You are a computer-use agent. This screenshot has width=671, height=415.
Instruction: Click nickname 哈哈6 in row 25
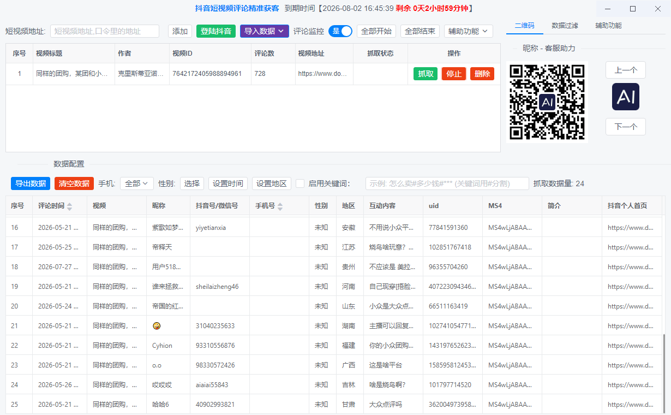[x=160, y=405]
